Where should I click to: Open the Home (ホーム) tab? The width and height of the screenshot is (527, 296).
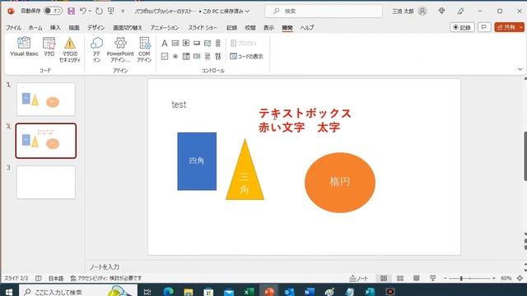pyautogui.click(x=35, y=28)
